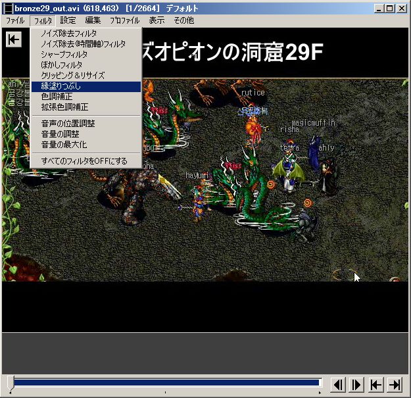Click the selection end marker under the seek bar

pos(320,393)
